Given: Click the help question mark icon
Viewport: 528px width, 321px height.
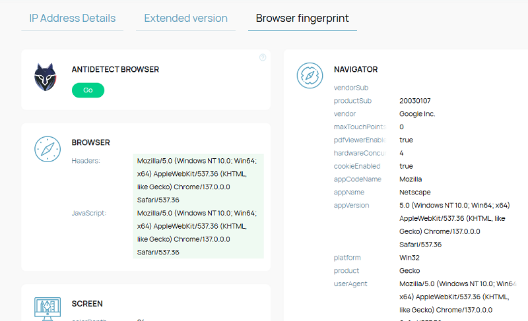Looking at the screenshot, I should click(x=263, y=57).
